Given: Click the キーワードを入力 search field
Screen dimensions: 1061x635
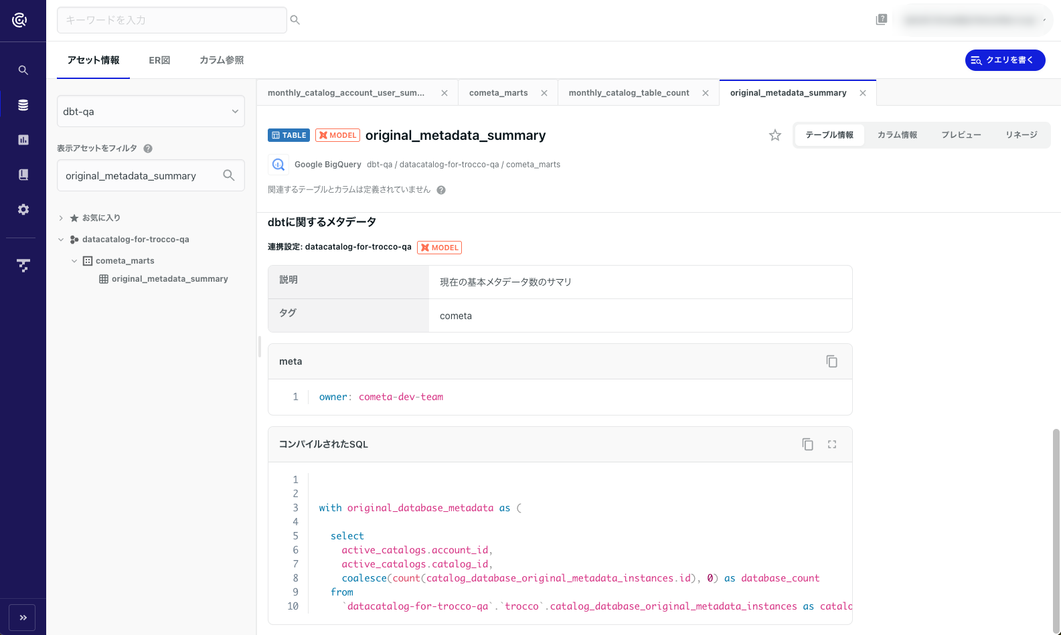Looking at the screenshot, I should (172, 20).
